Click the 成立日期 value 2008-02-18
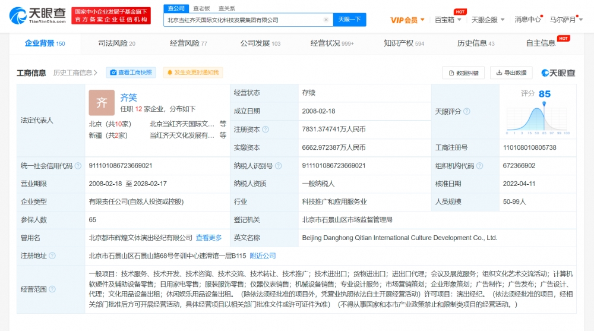This screenshot has width=594, height=331. (318, 111)
